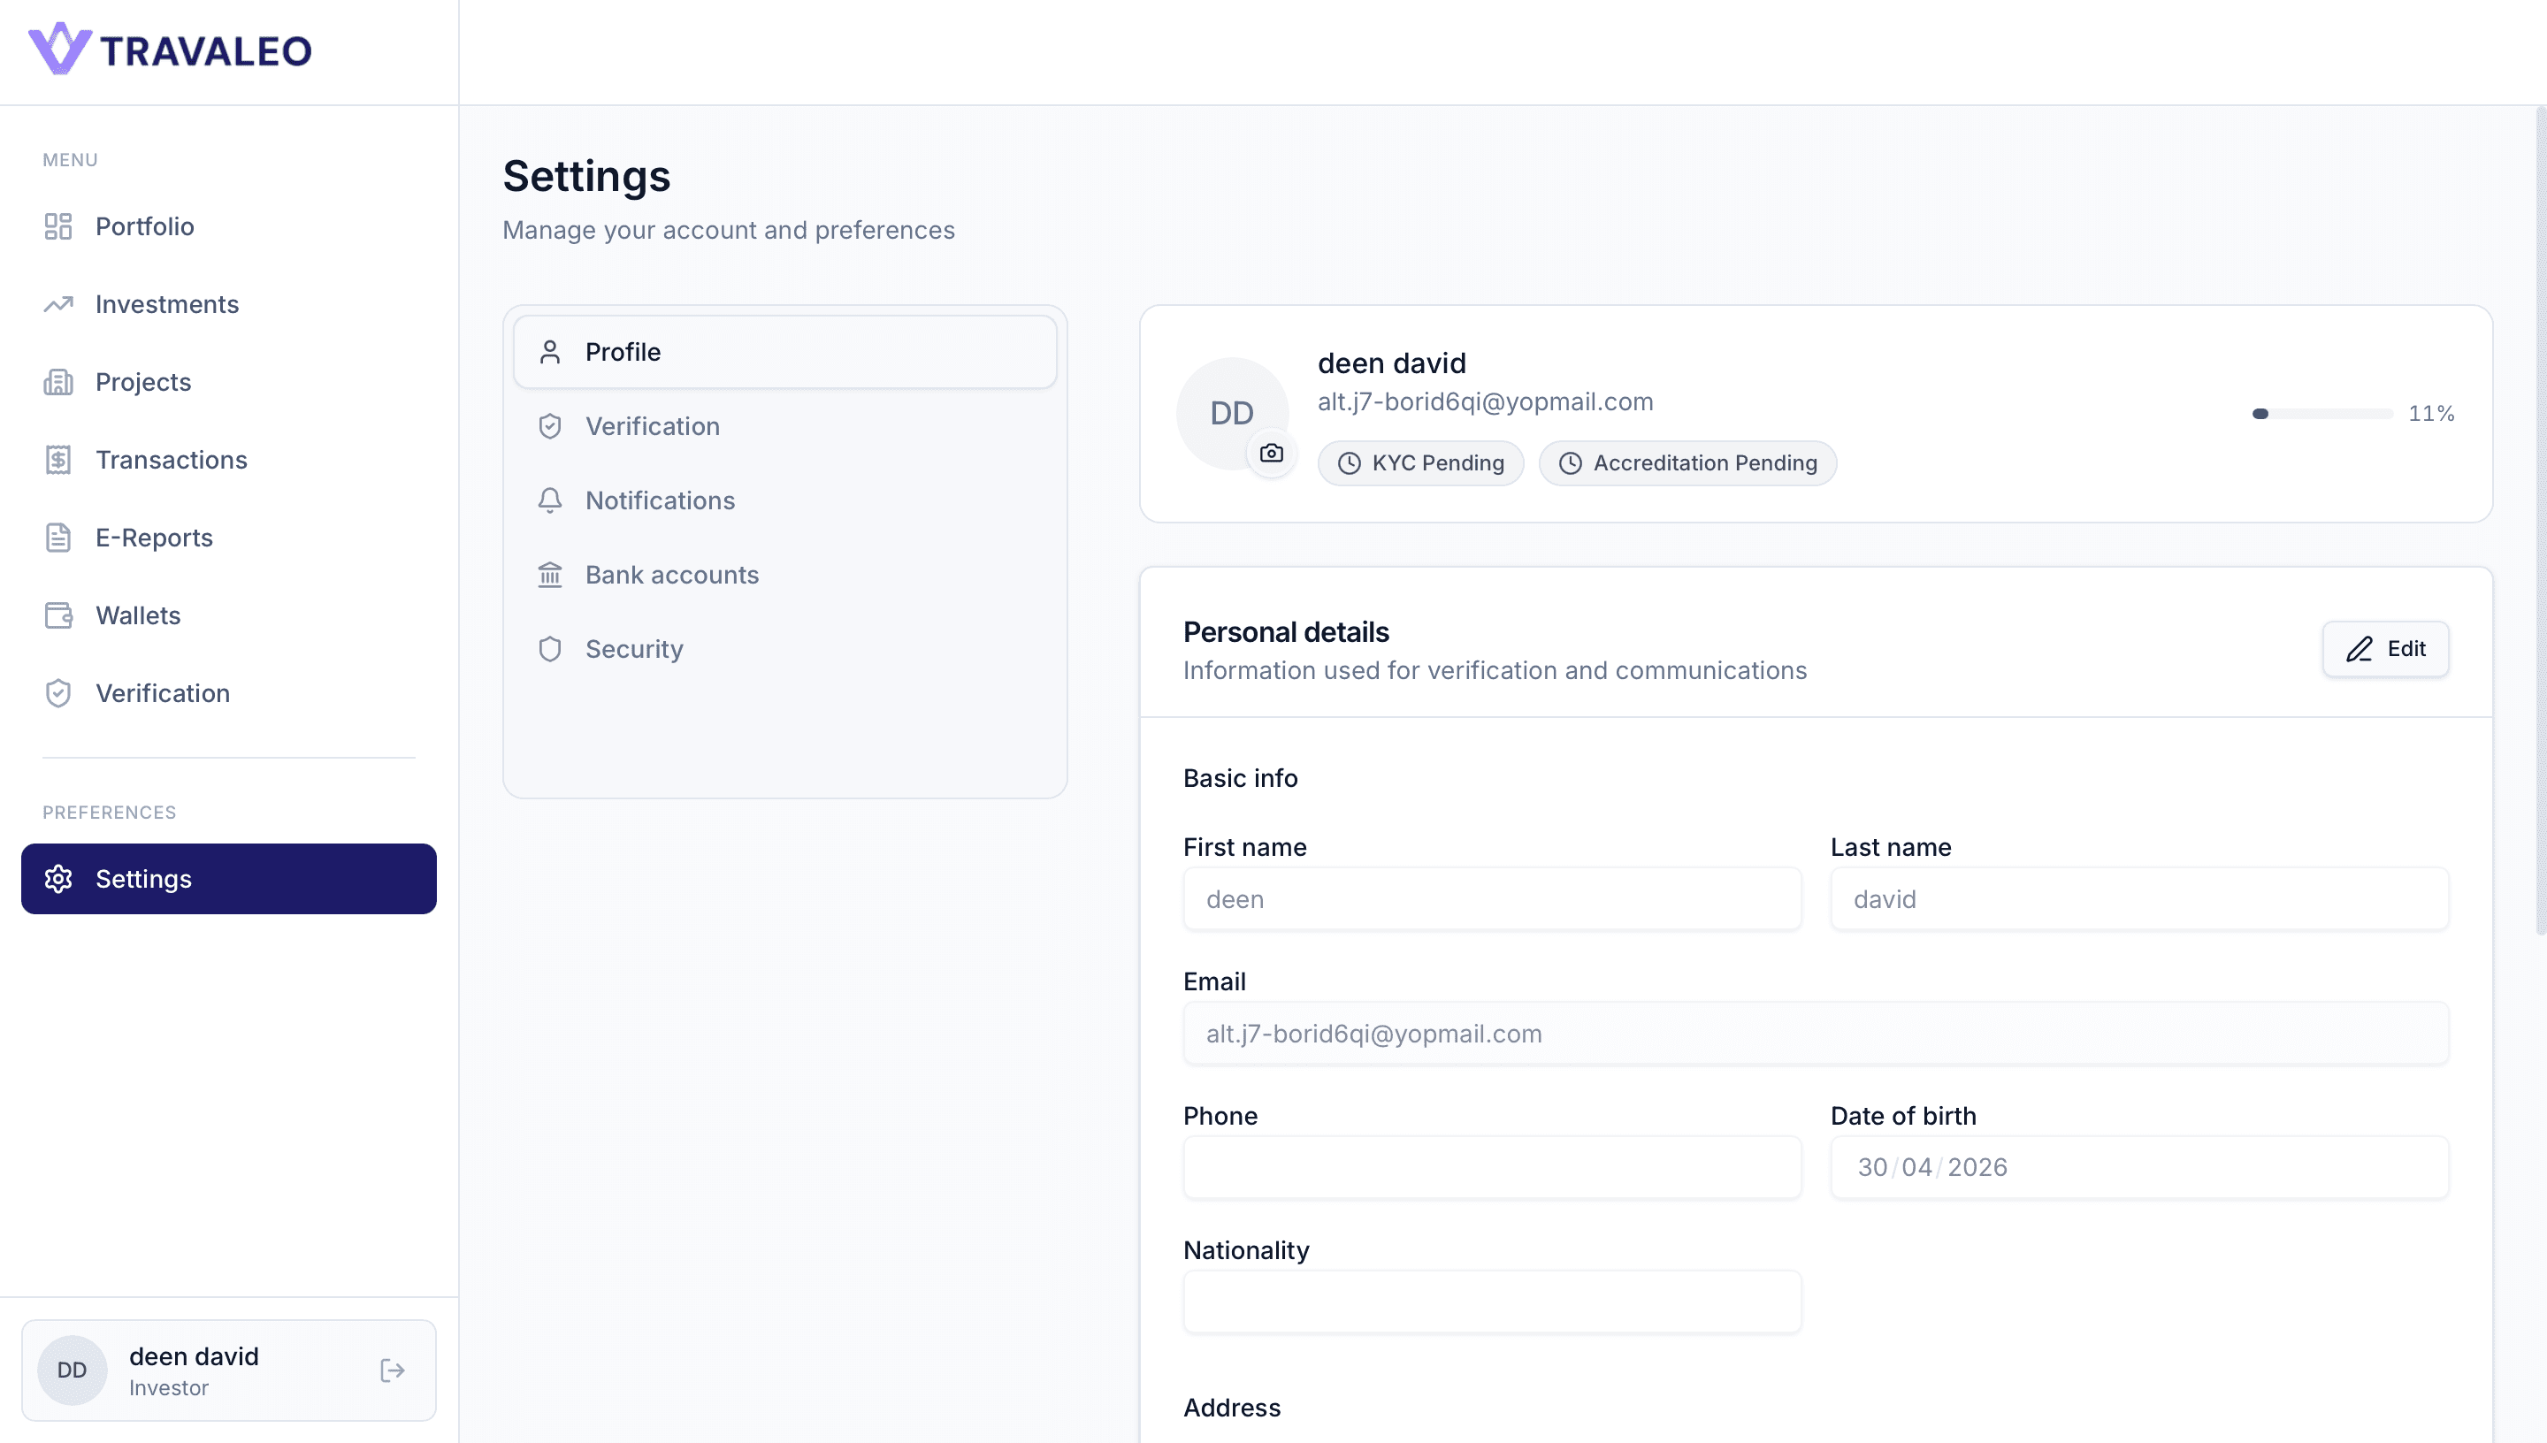Open Transactions in the sidebar
Viewport: 2547px width, 1443px height.
[229, 460]
